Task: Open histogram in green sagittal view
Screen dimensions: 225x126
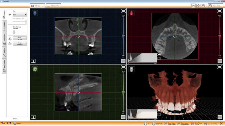Action: 33,117
